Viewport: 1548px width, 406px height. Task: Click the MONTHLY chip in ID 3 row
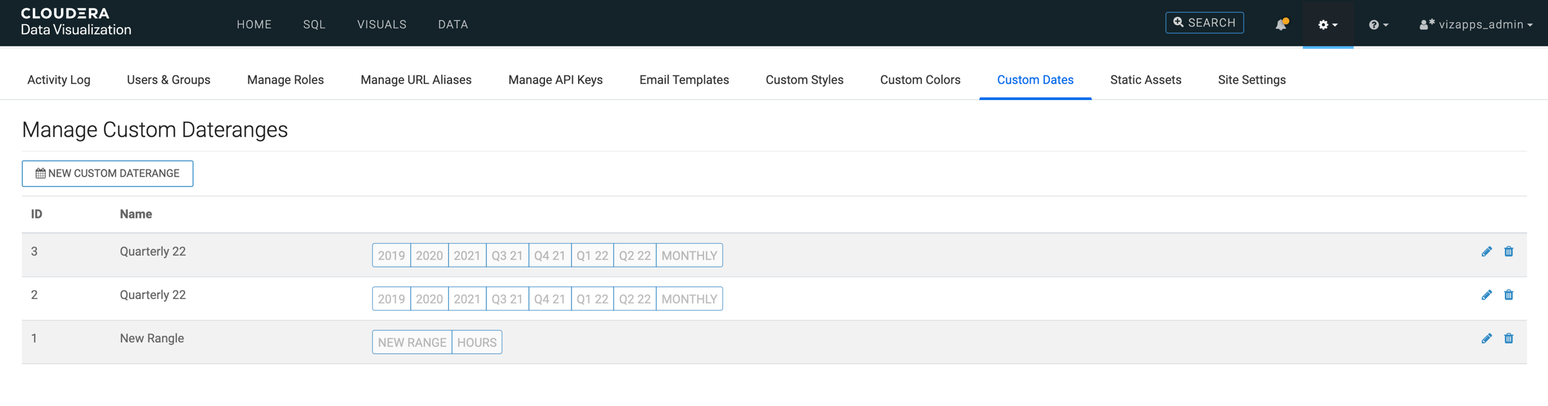coord(689,255)
